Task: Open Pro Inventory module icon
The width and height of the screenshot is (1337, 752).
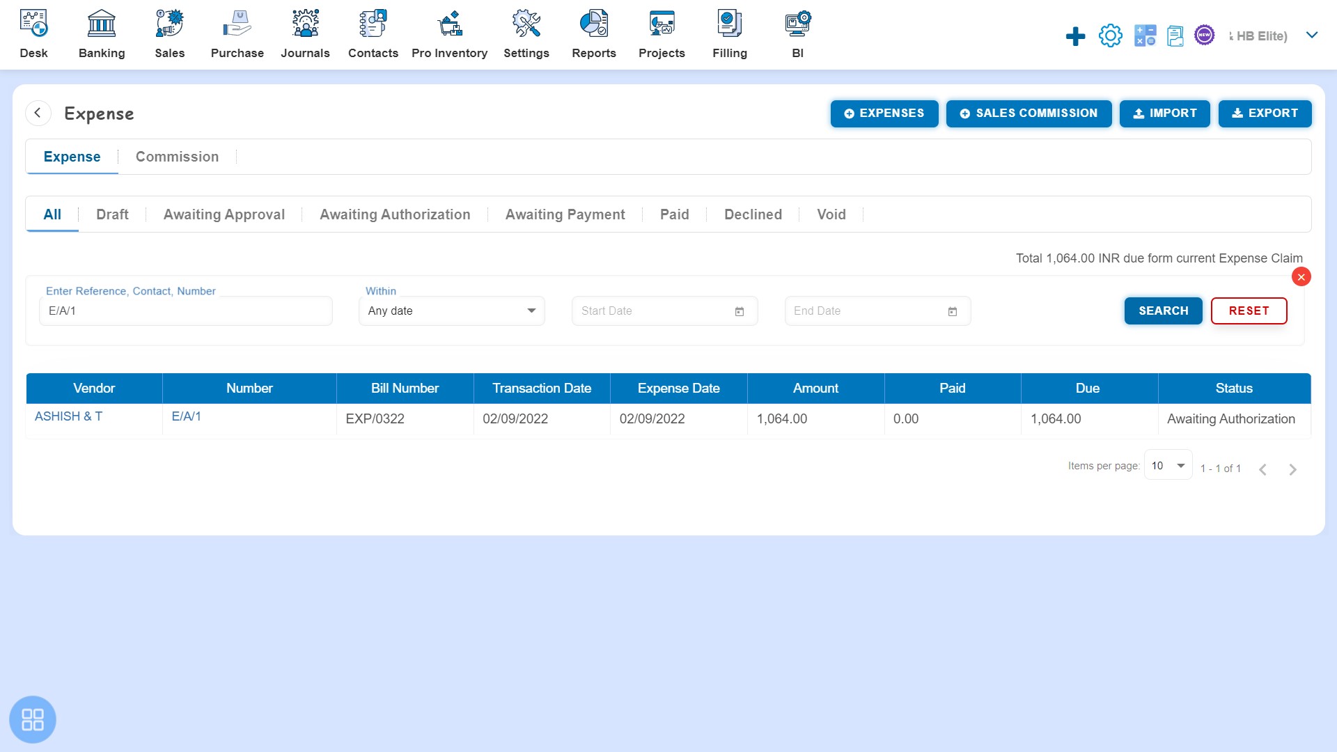Action: click(x=449, y=25)
